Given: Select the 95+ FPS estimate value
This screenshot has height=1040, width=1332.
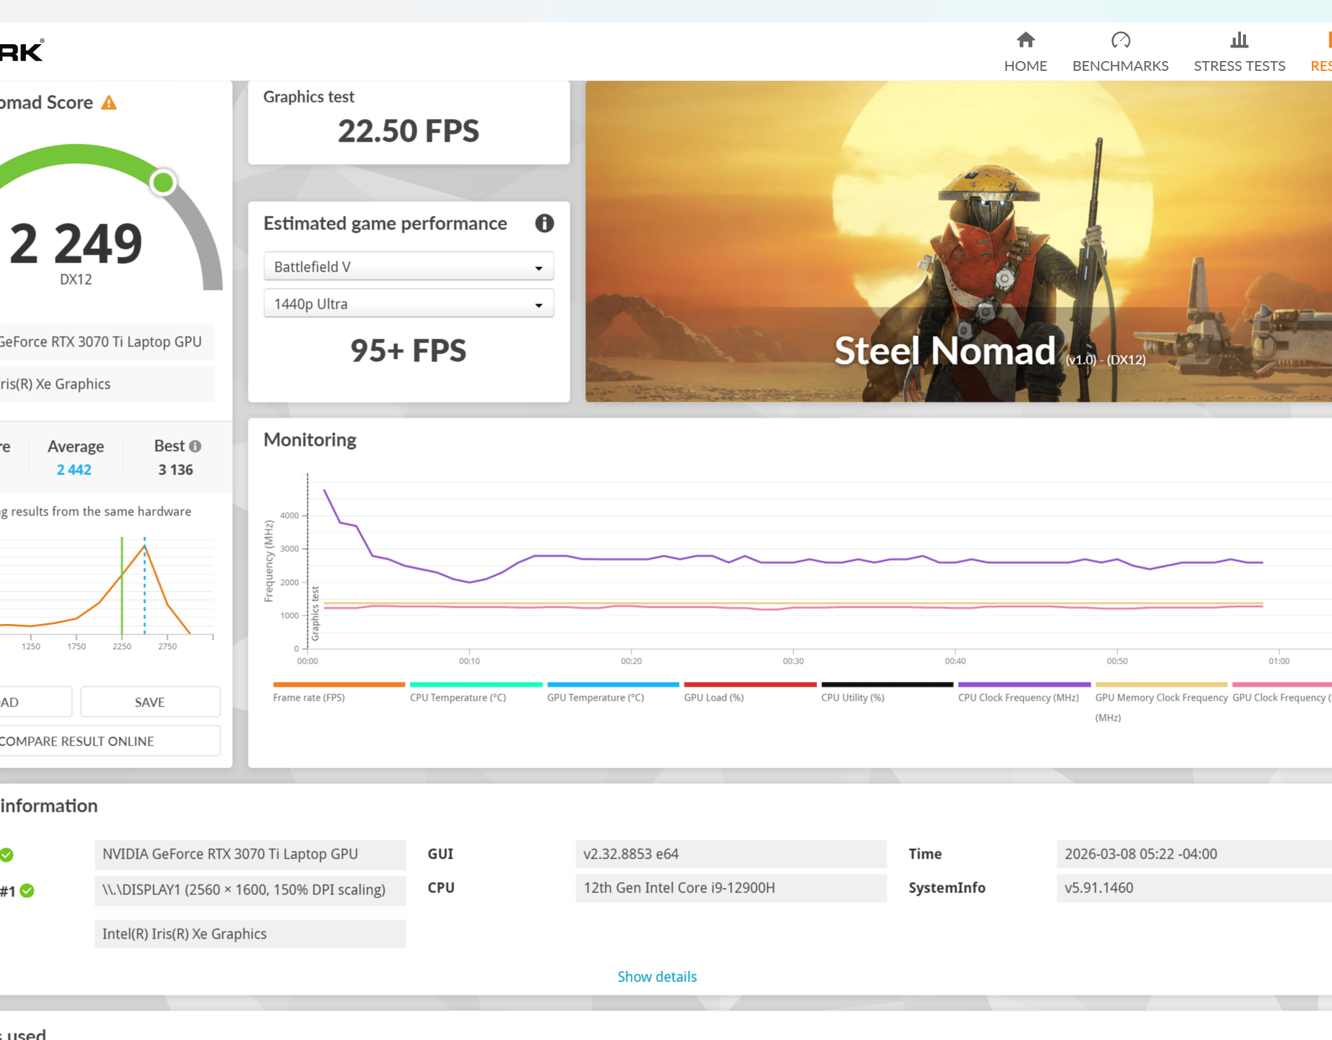Looking at the screenshot, I should (408, 350).
